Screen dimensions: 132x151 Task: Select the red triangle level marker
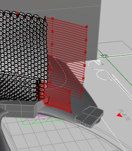coord(120,115)
